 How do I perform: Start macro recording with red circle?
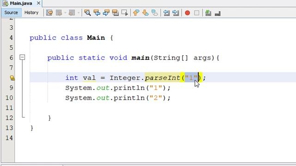[187, 13]
